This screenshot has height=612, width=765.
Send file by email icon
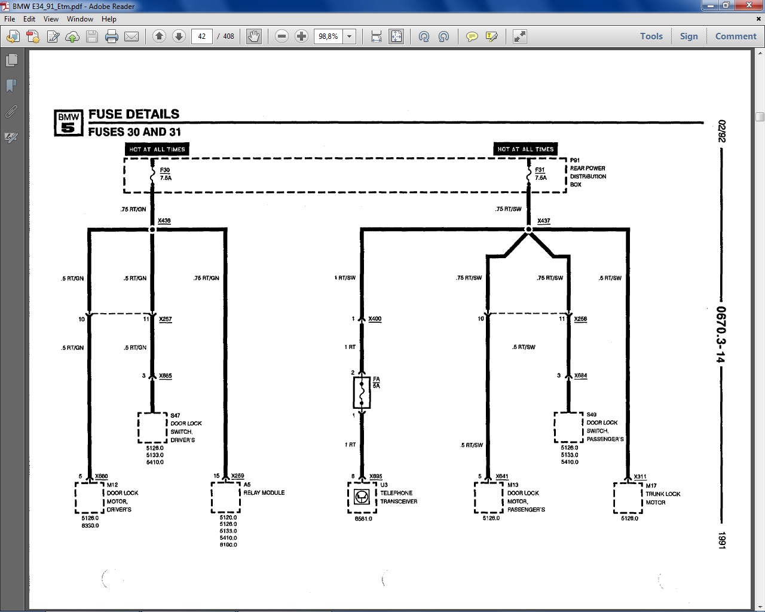click(131, 36)
